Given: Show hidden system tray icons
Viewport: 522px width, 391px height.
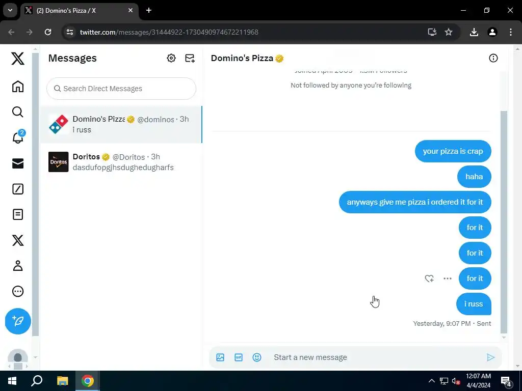Looking at the screenshot, I should click(x=431, y=381).
